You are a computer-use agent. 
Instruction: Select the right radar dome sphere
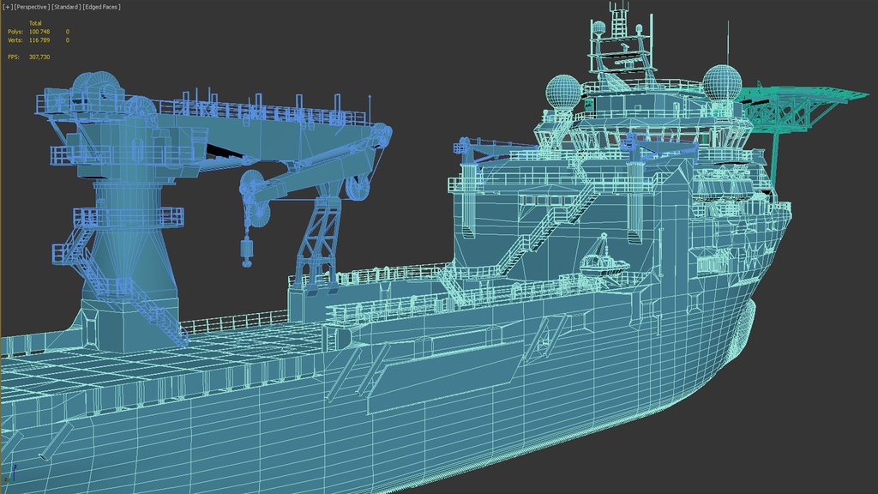pos(722,83)
